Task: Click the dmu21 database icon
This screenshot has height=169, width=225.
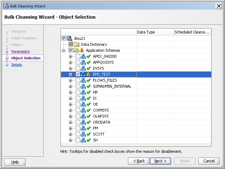Action: (x=70, y=38)
